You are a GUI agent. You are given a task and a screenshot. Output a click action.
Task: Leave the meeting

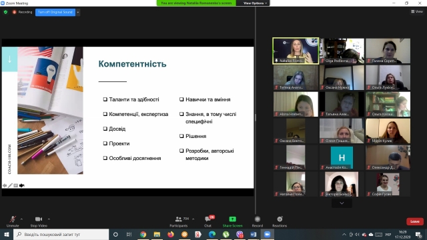tap(415, 221)
